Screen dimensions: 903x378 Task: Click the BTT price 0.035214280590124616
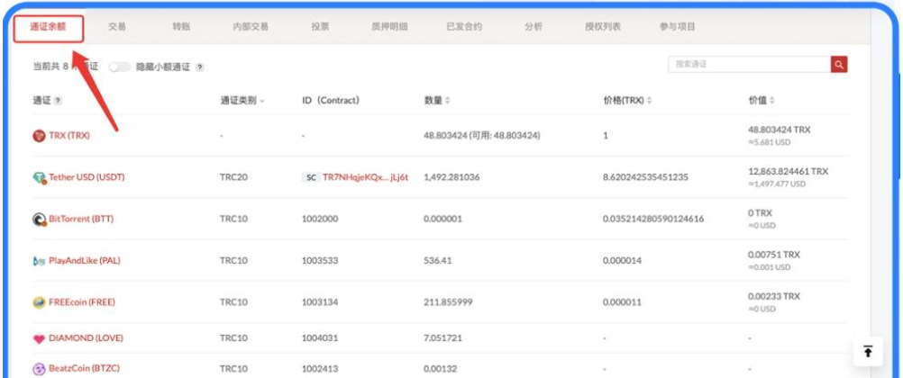[x=653, y=220]
